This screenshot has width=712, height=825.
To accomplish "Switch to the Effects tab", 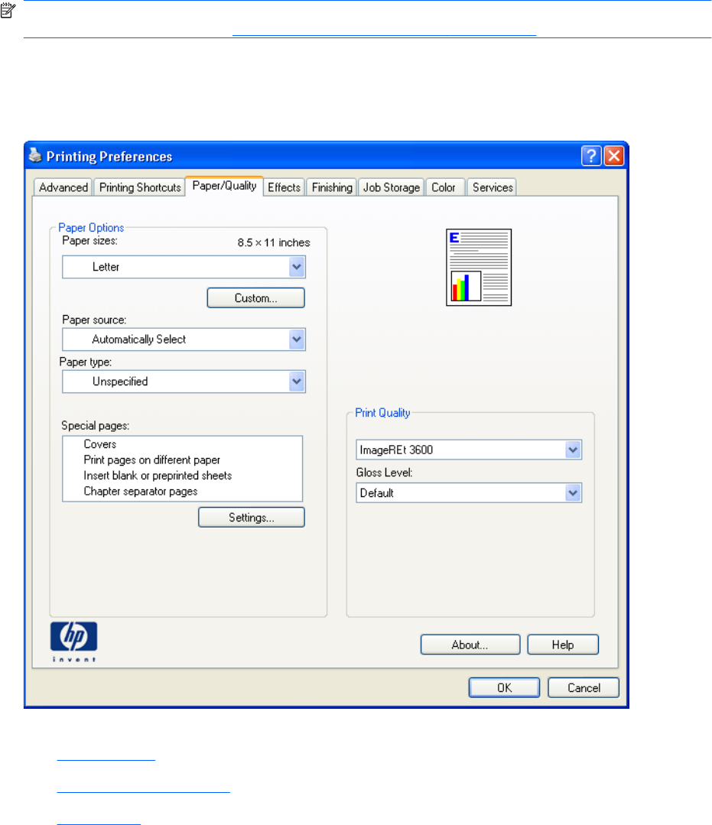I will [284, 187].
